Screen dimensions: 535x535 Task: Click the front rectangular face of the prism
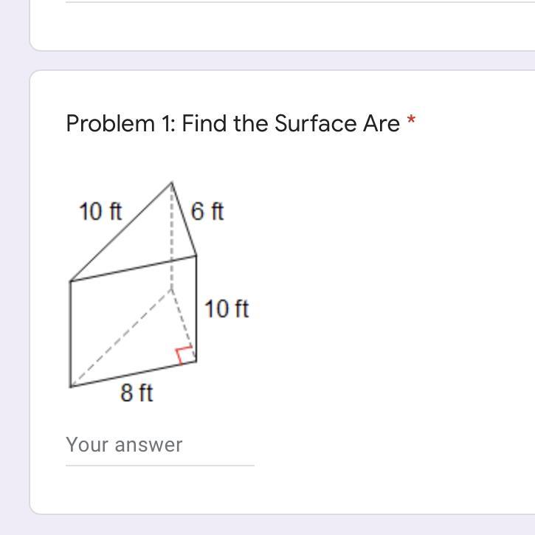click(134, 321)
